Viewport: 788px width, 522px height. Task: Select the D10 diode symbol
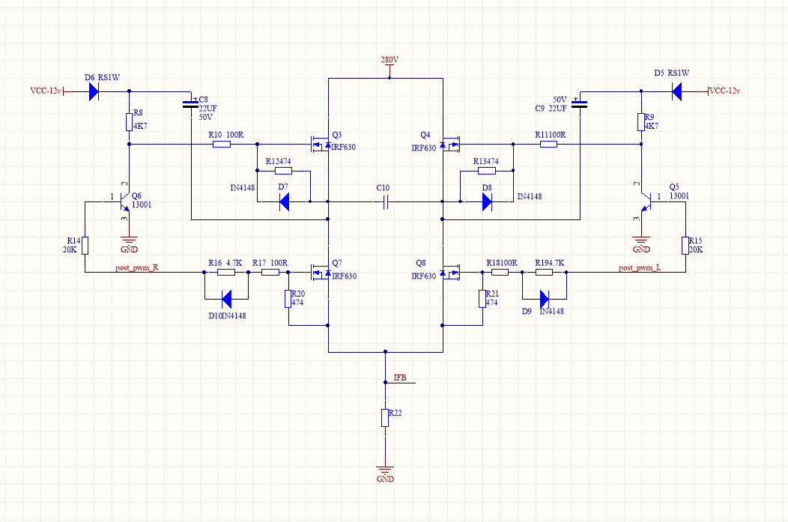(225, 297)
